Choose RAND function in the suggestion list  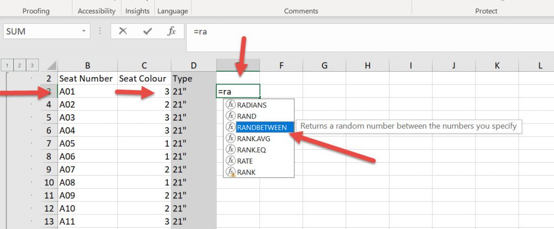click(x=247, y=116)
